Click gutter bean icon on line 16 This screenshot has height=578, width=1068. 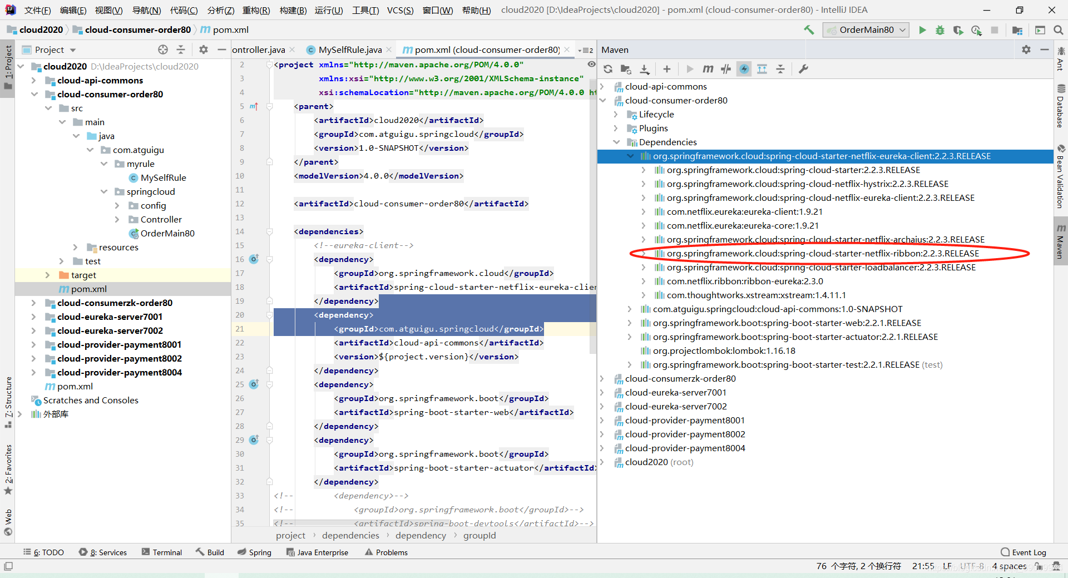[x=254, y=259]
